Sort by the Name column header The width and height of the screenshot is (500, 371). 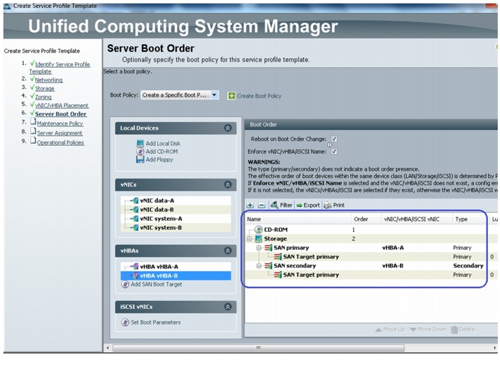(298, 219)
